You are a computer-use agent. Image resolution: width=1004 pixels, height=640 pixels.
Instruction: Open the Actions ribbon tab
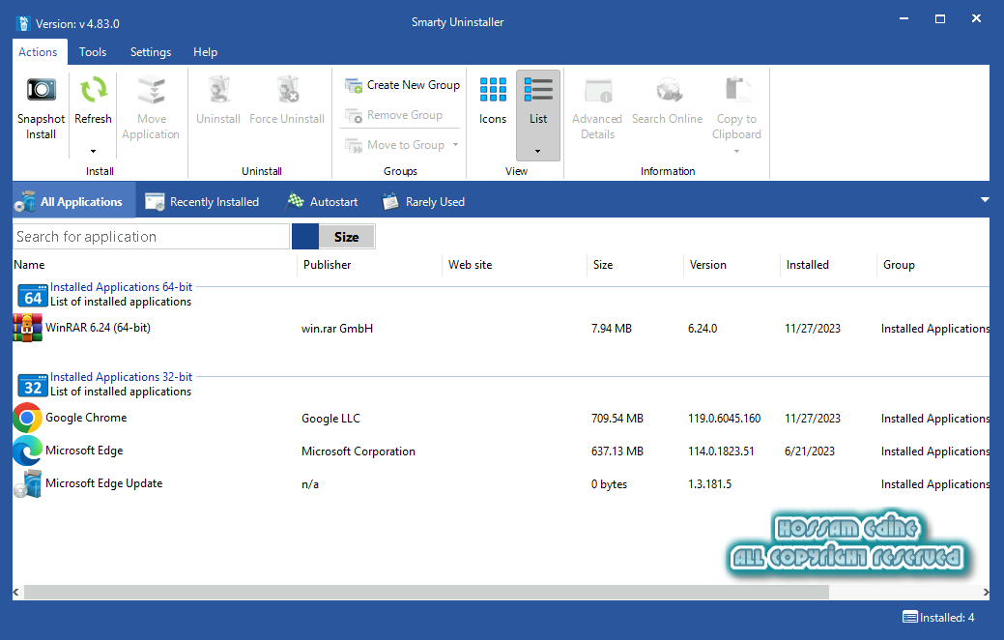coord(38,52)
